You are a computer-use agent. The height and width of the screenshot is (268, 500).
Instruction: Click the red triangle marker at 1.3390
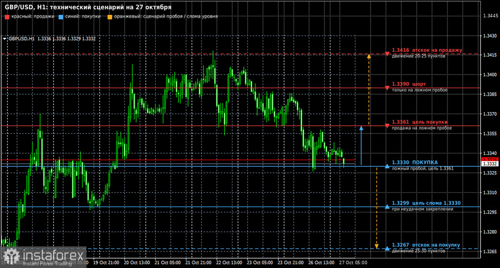[x=387, y=88]
